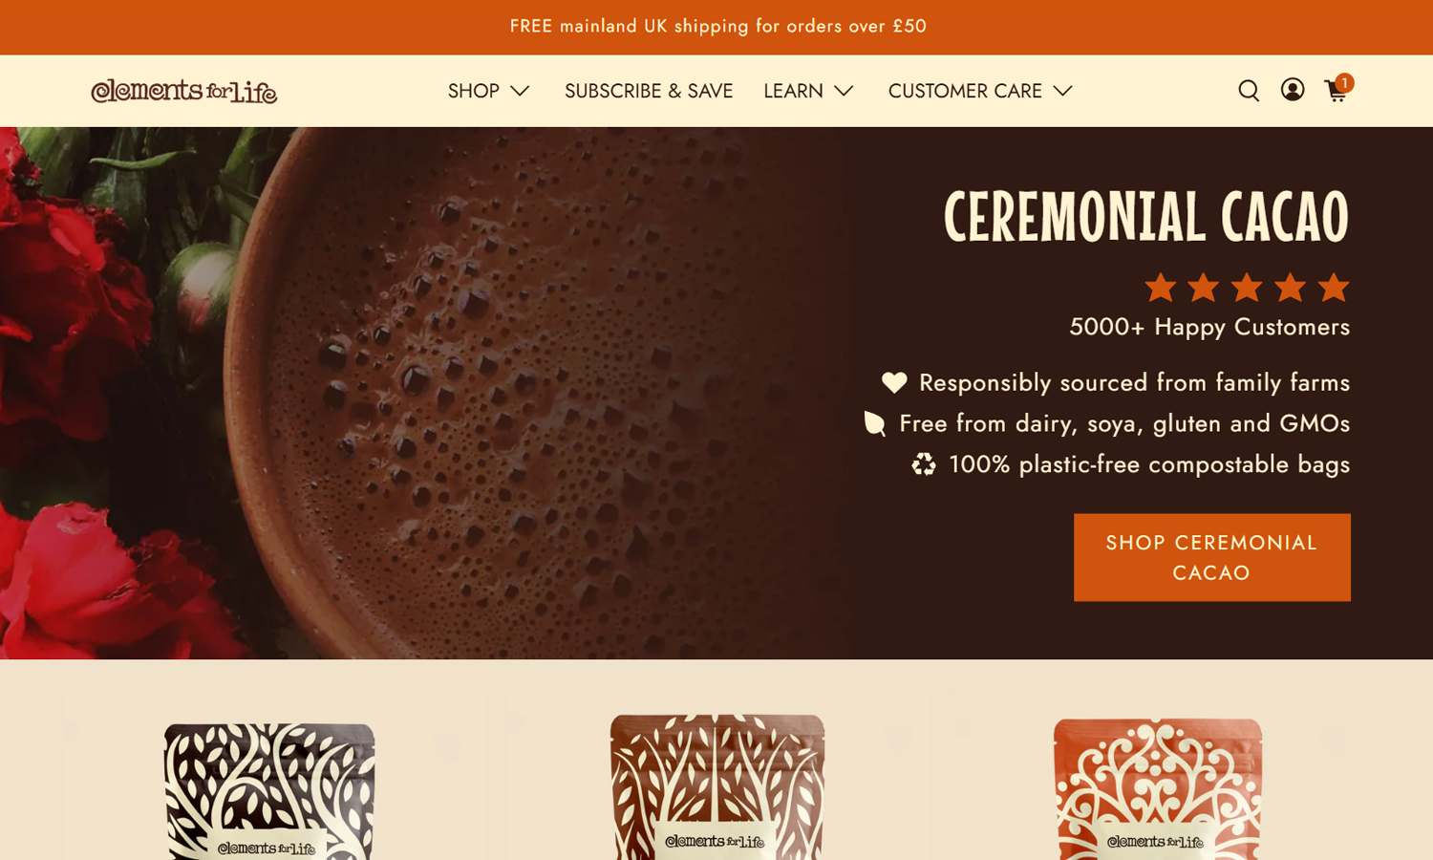
Task: Click the free UK shipping banner
Action: click(717, 27)
